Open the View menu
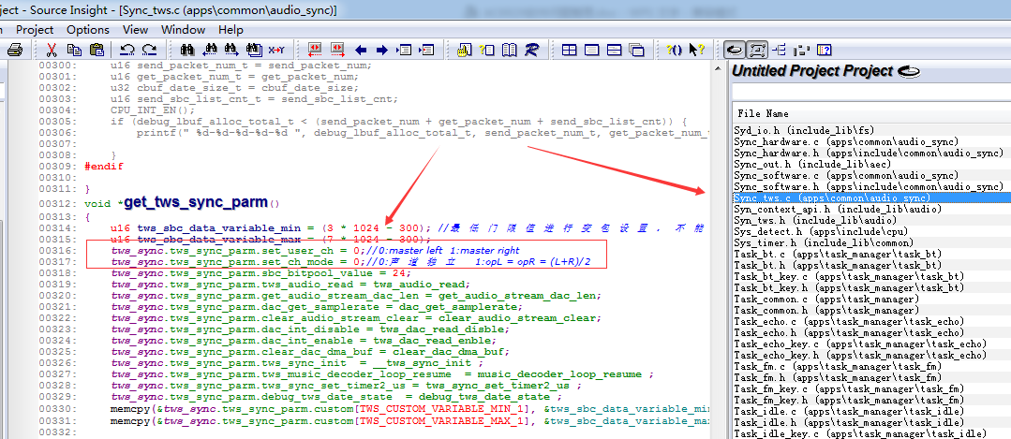 pyautogui.click(x=136, y=30)
